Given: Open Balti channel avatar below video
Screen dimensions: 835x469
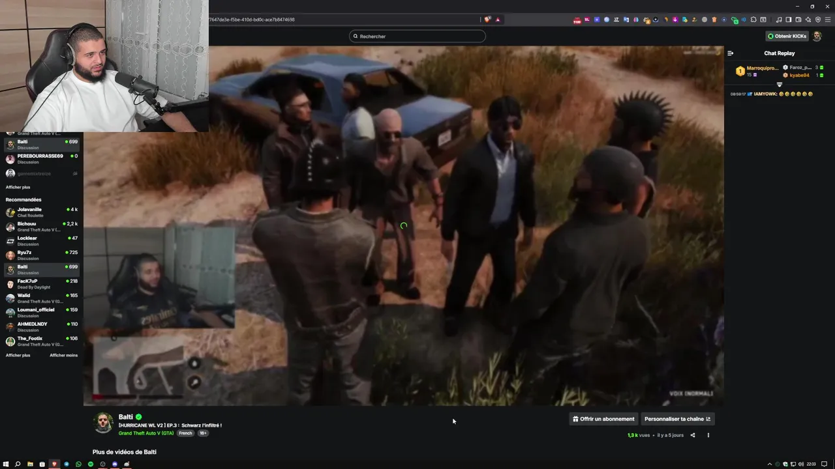Looking at the screenshot, I should [103, 423].
